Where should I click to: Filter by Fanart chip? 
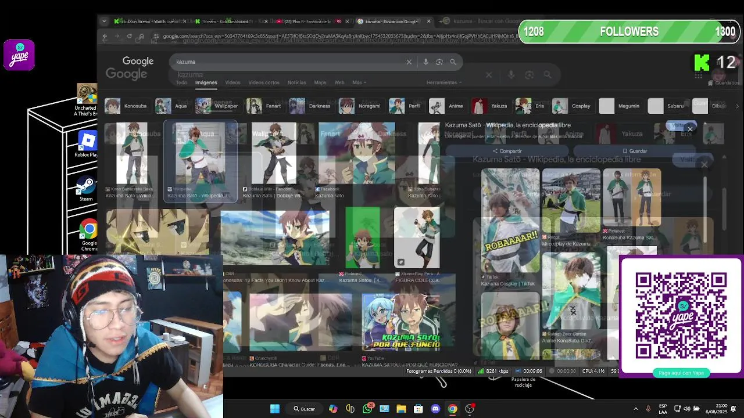(x=265, y=106)
